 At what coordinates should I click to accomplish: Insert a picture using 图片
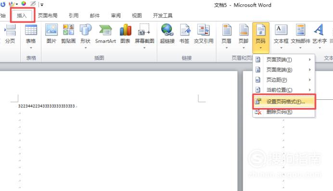click(x=51, y=34)
